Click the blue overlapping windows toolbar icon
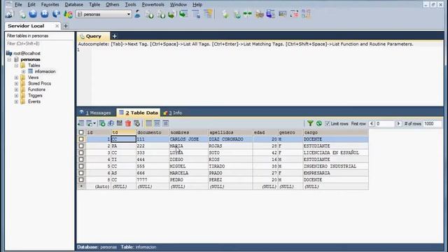The height and width of the screenshot is (252, 448). click(270, 14)
